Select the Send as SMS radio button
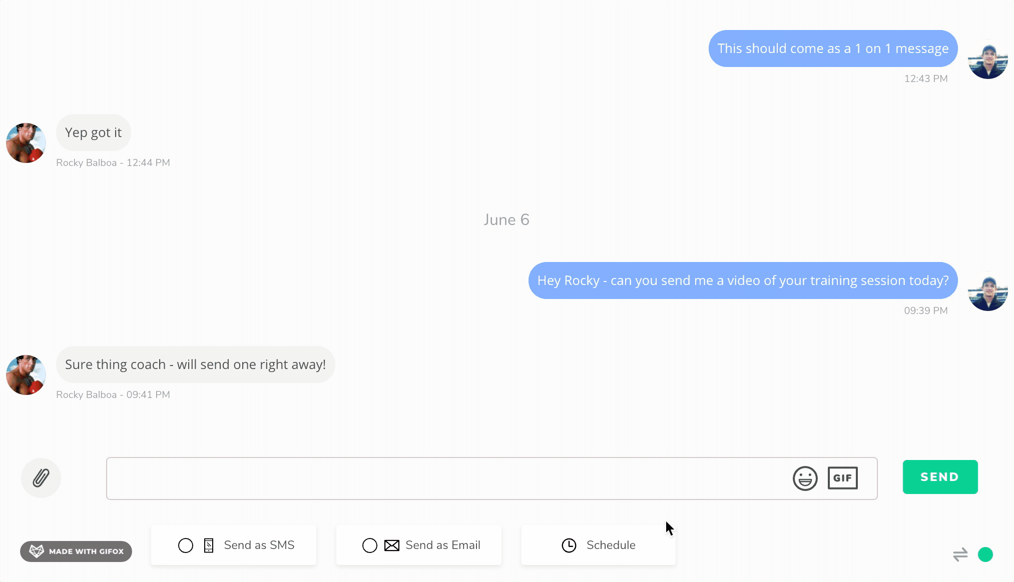The image size is (1014, 582). tap(186, 545)
